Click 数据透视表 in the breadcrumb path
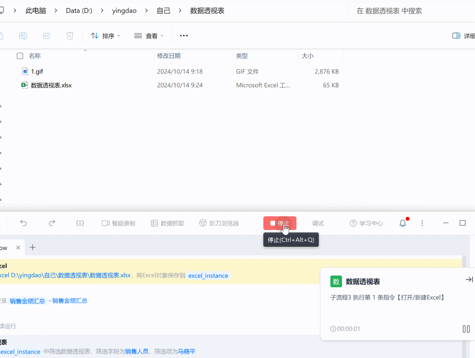 click(x=207, y=11)
